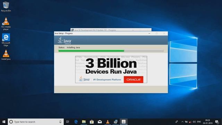Select the Install java desktop icon
This screenshot has height=125, width=222.
6,55
